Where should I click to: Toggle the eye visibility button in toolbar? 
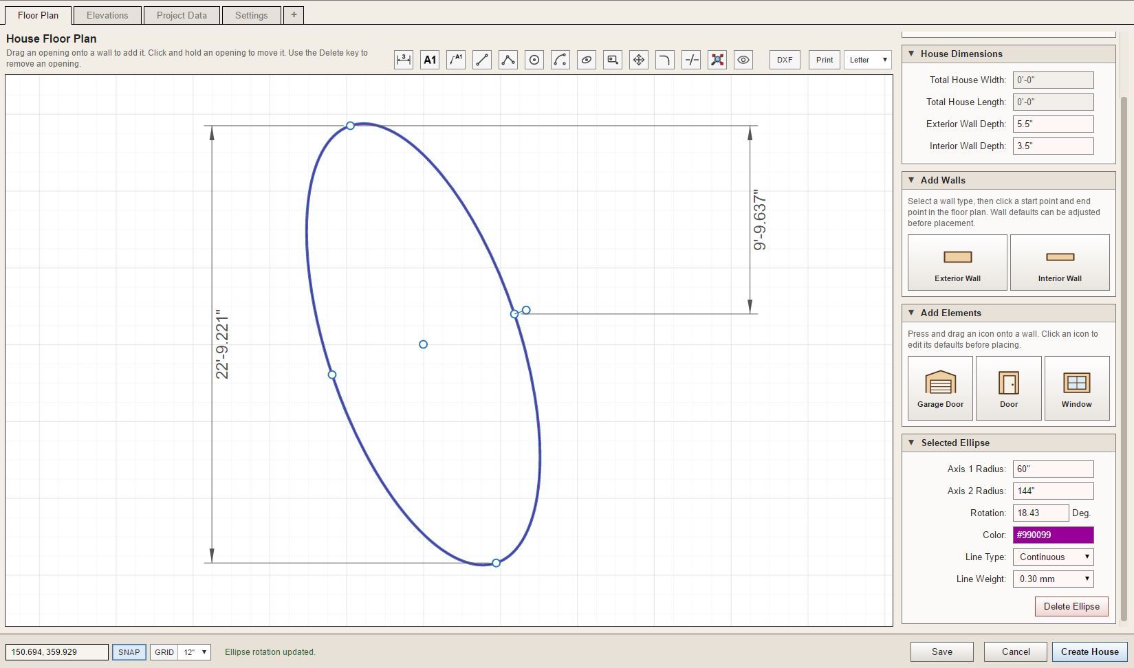(x=743, y=60)
